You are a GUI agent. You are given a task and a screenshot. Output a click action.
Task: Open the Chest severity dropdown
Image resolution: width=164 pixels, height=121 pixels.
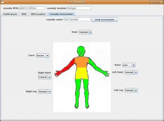(x=43, y=55)
